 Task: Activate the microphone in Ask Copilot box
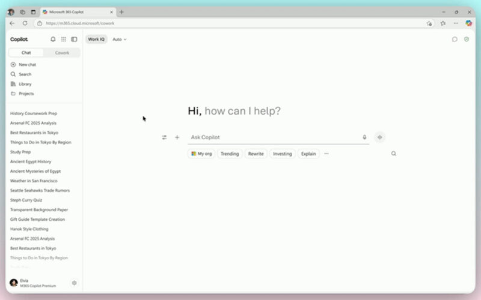click(x=364, y=137)
